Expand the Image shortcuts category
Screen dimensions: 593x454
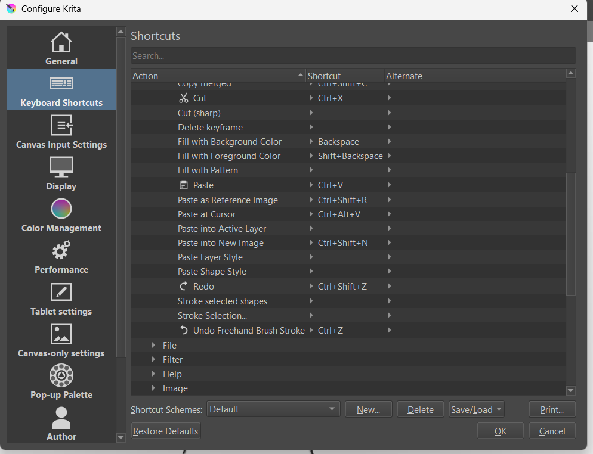pyautogui.click(x=153, y=388)
